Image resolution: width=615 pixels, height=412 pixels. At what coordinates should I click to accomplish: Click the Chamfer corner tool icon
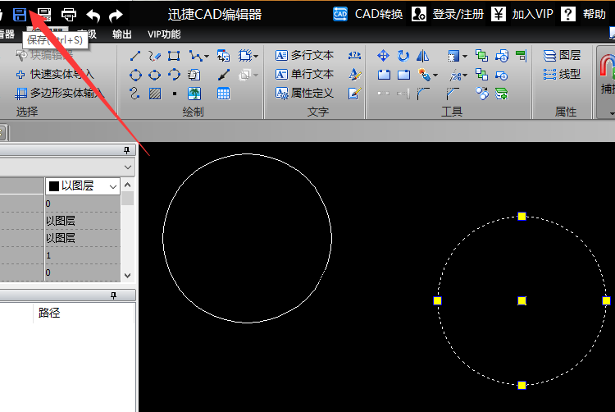[x=452, y=94]
